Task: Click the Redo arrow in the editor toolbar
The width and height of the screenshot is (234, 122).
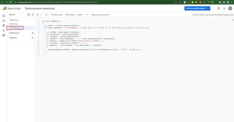Action: point(41,15)
